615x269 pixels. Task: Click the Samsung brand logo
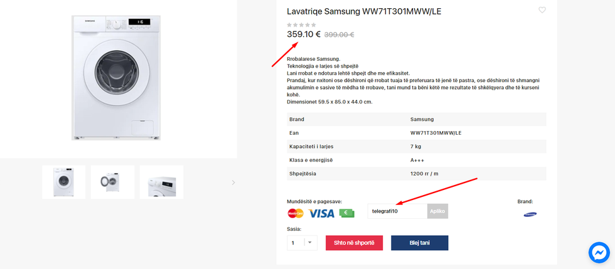[530, 214]
